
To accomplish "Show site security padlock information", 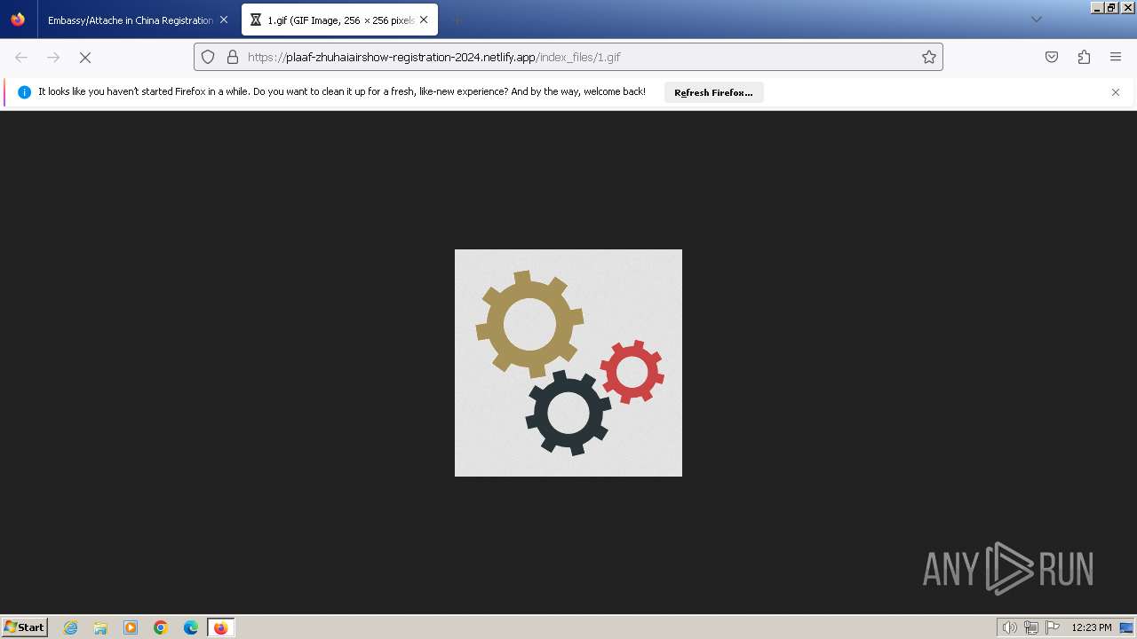I will pyautogui.click(x=233, y=57).
